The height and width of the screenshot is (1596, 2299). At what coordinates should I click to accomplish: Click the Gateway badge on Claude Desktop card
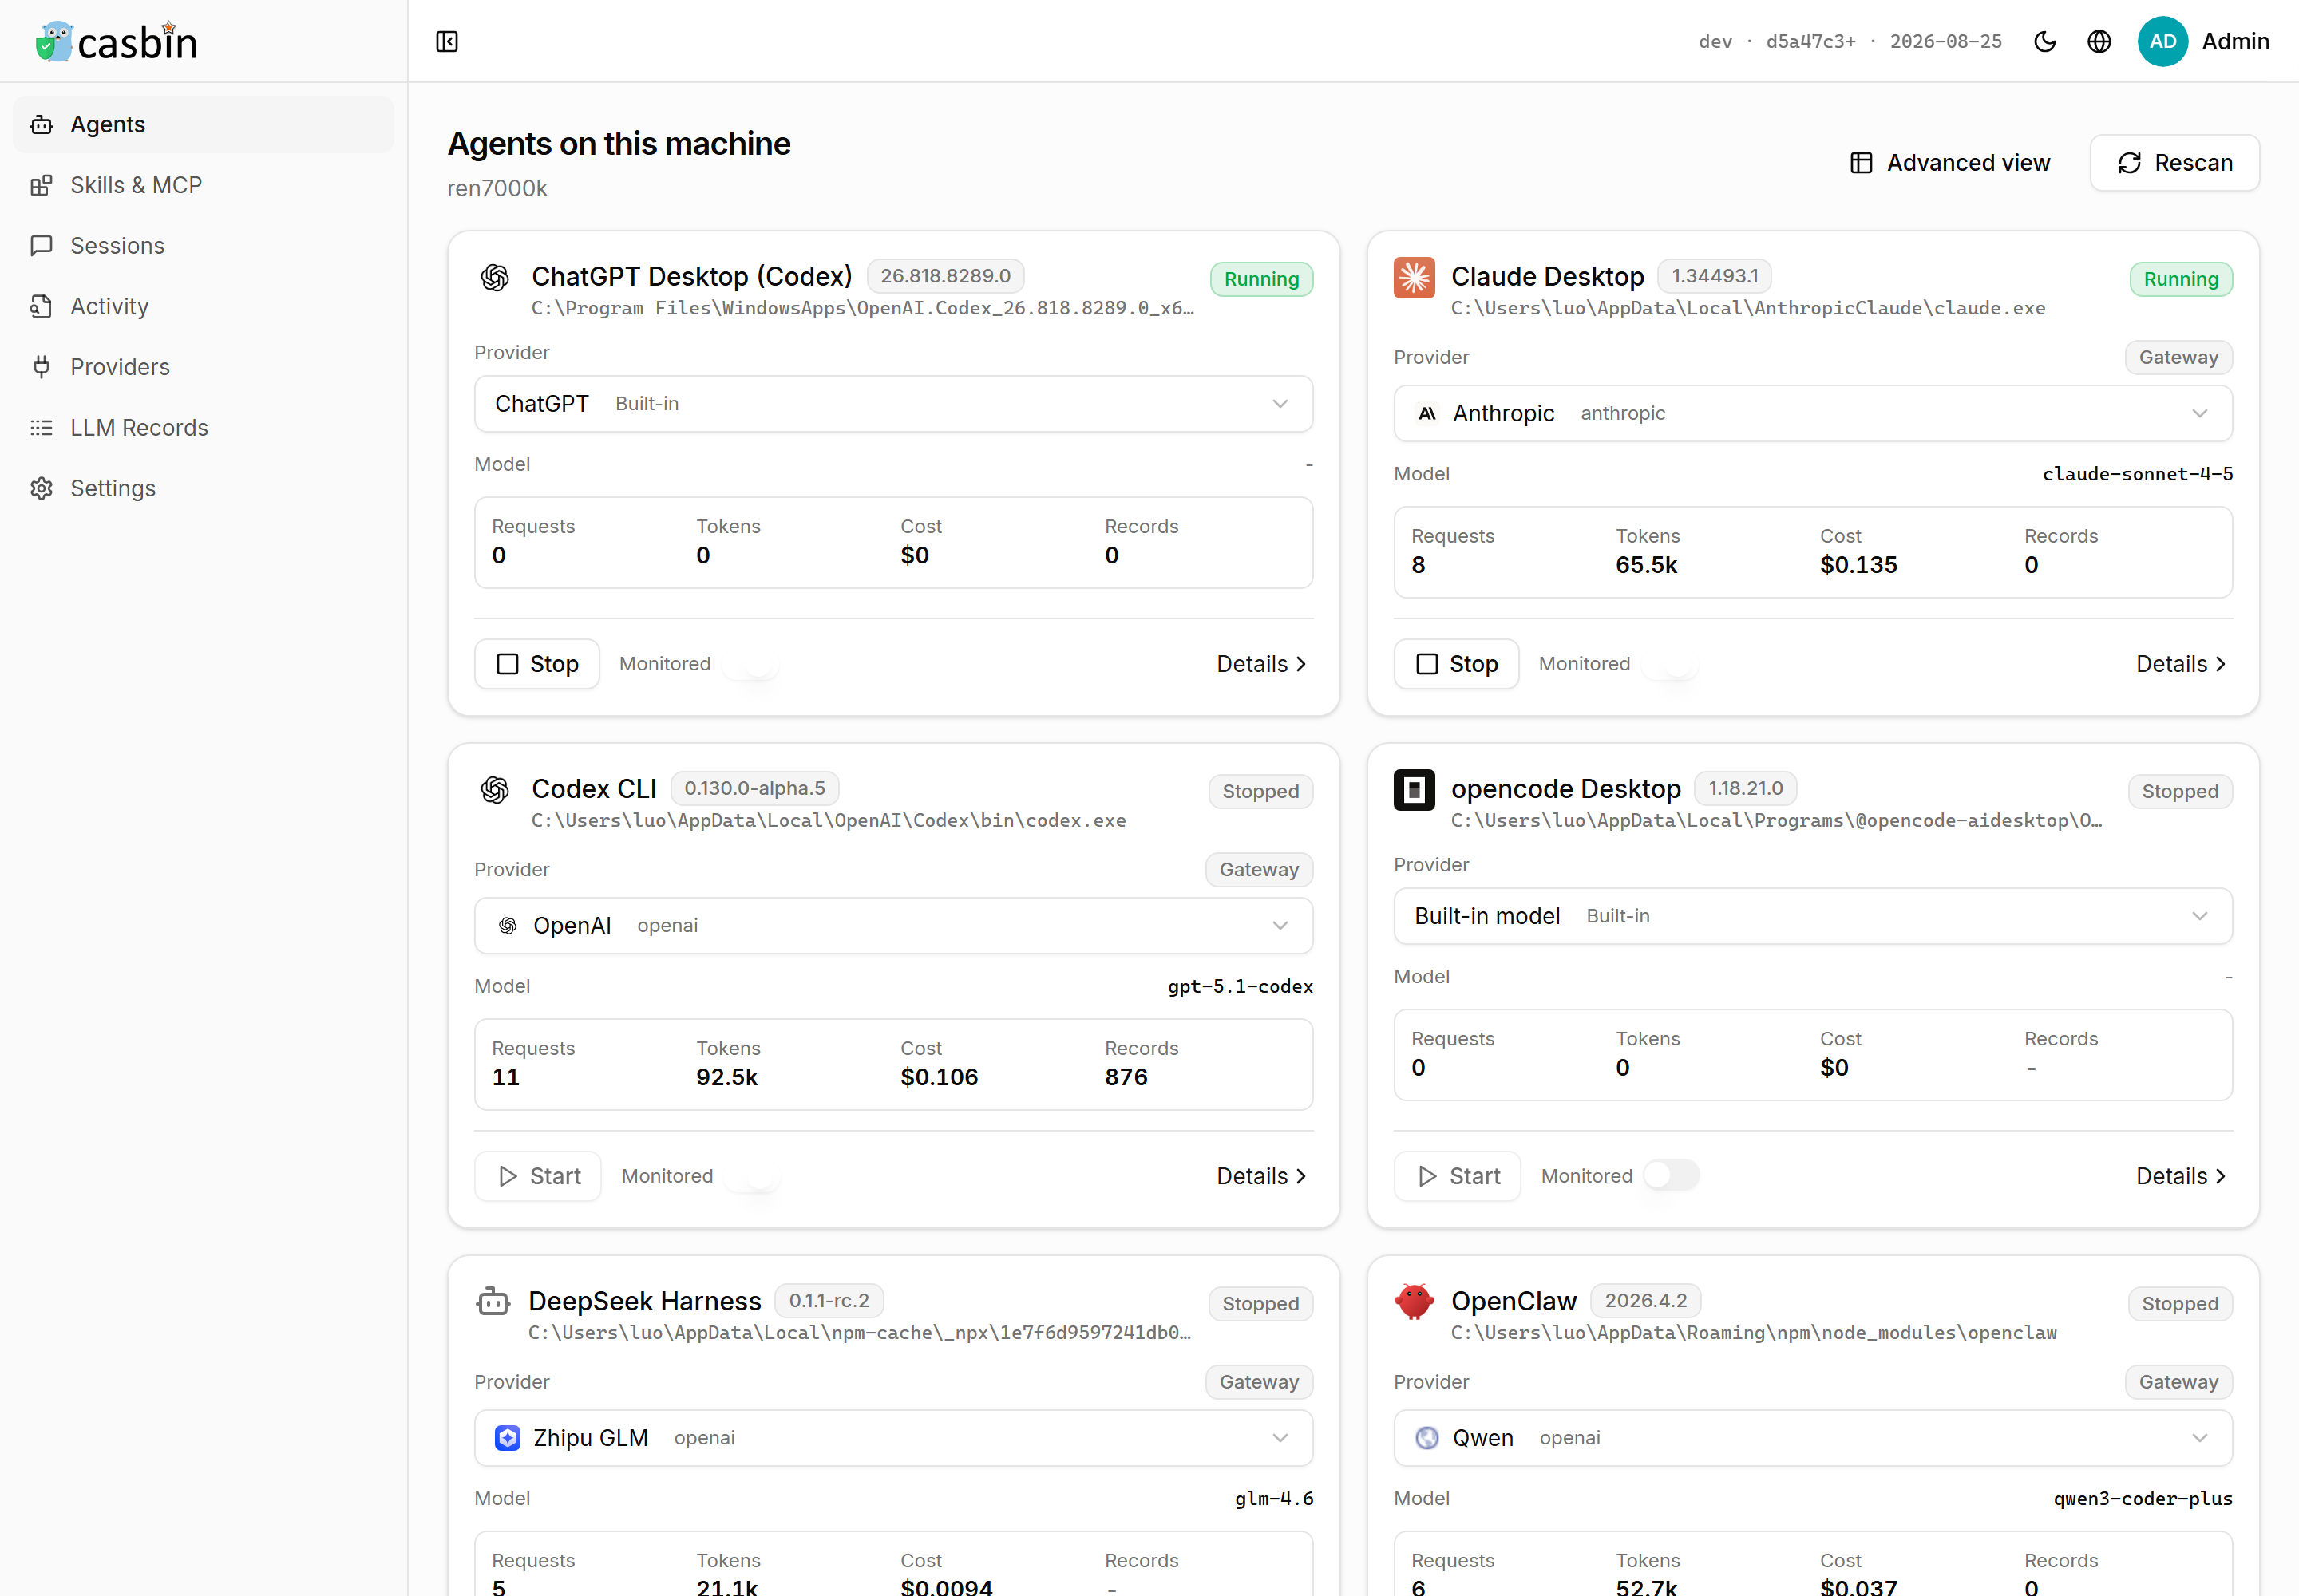click(2179, 357)
